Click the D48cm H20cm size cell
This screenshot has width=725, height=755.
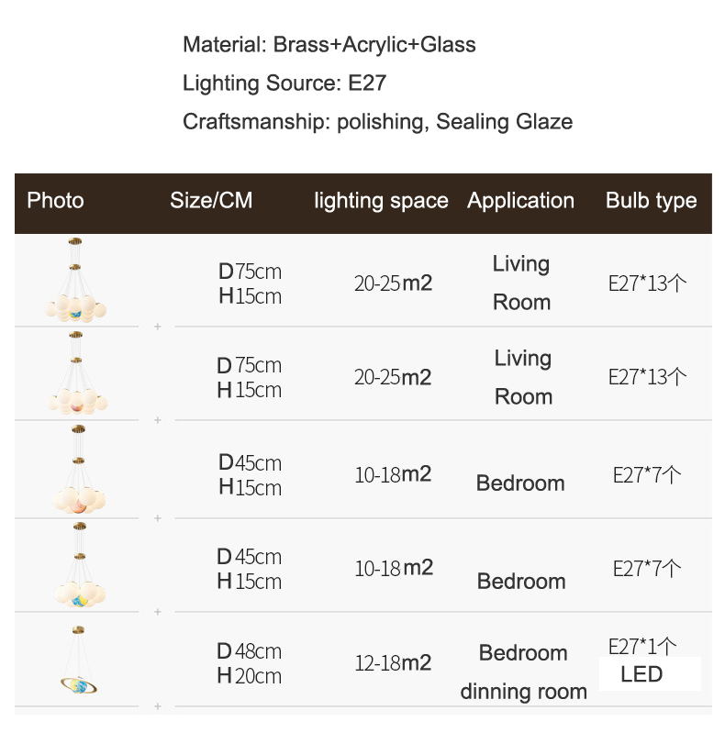tap(249, 663)
